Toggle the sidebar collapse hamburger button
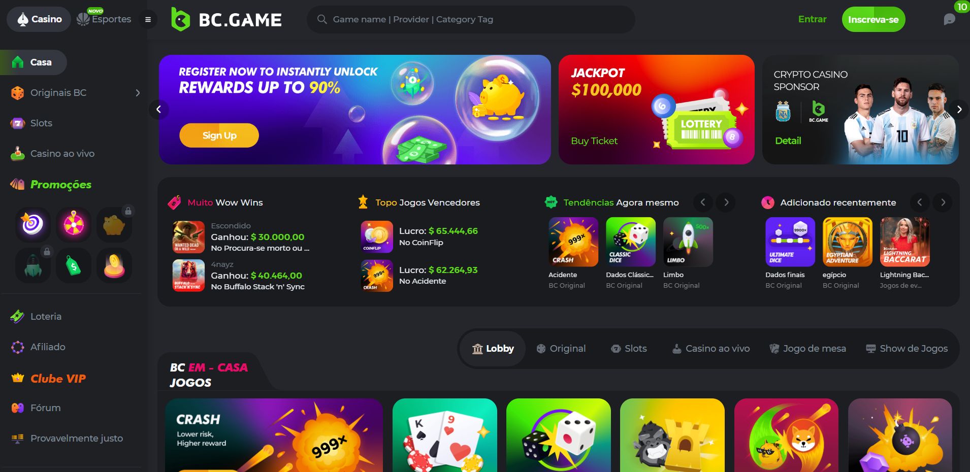The width and height of the screenshot is (970, 472). pyautogui.click(x=148, y=20)
